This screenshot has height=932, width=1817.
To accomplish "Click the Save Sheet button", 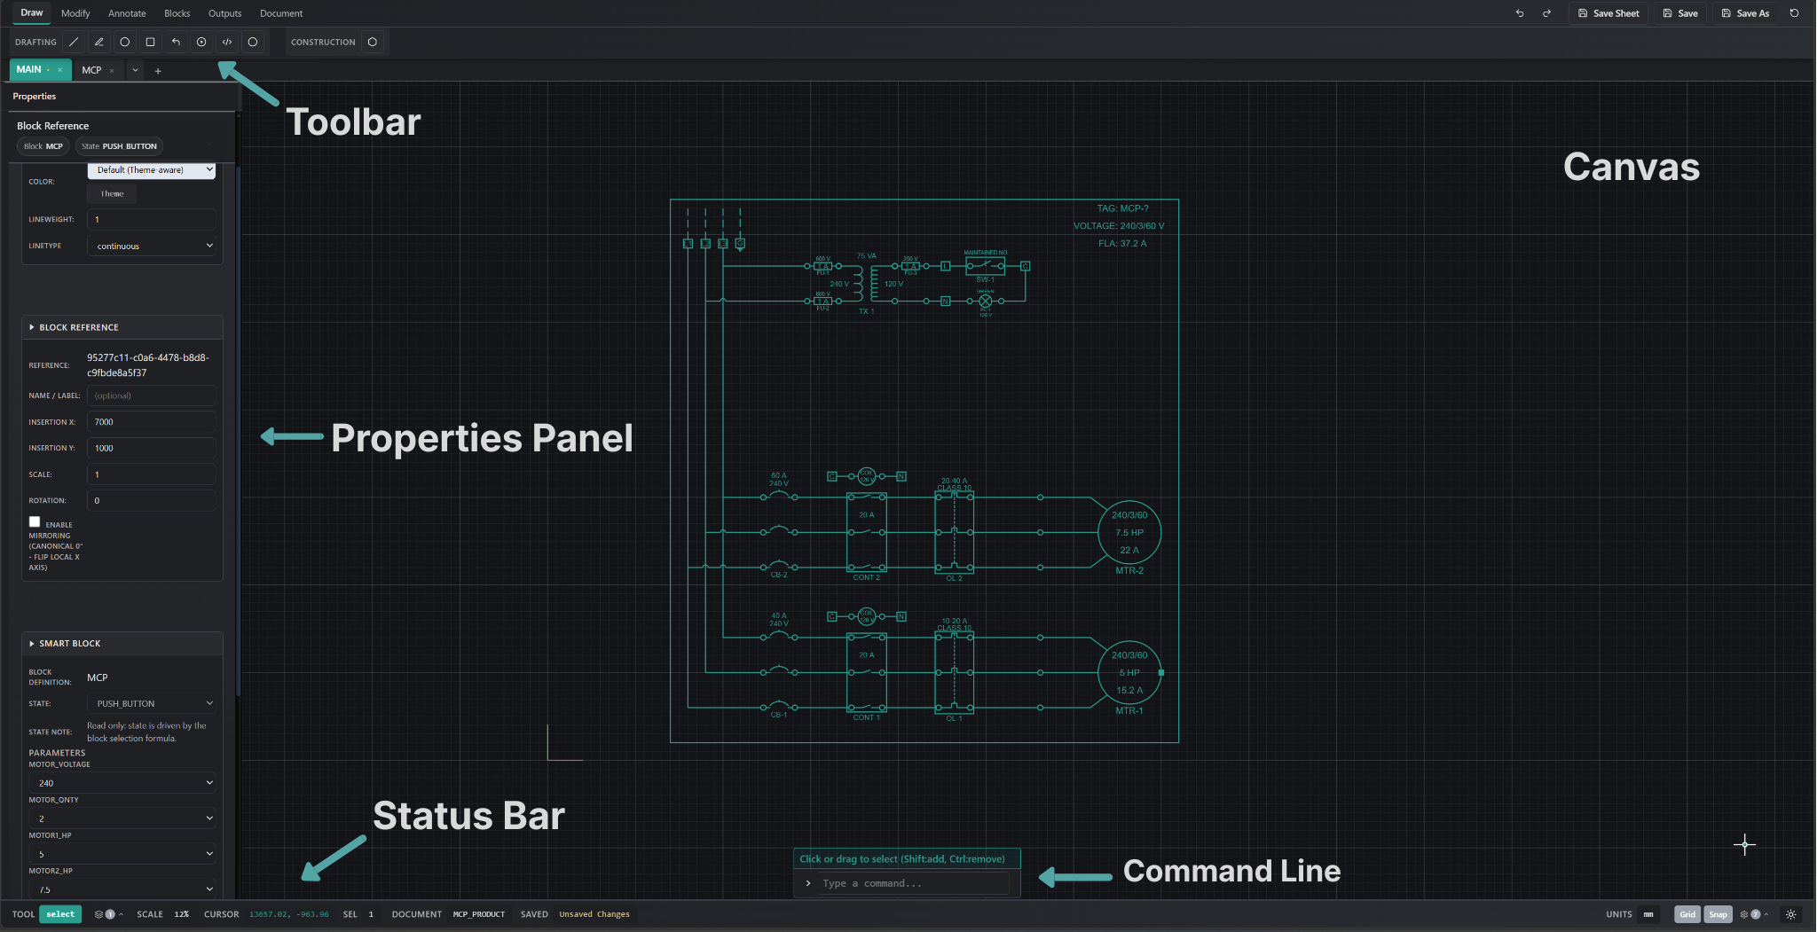I will pyautogui.click(x=1609, y=13).
